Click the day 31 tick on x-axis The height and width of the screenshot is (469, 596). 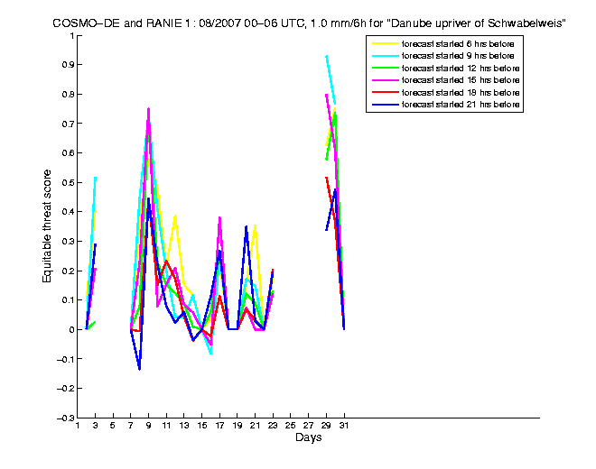(344, 426)
